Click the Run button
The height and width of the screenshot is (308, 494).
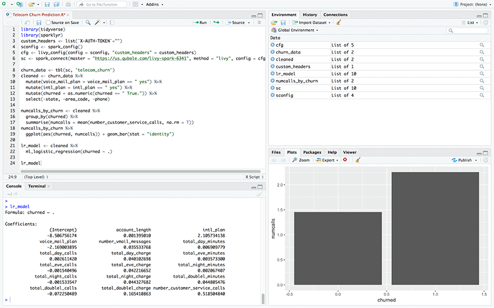[200, 22]
